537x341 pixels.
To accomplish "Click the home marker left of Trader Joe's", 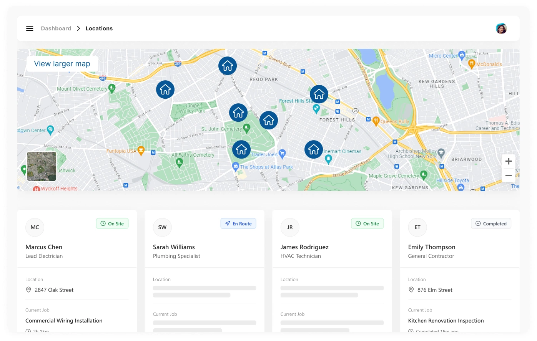I will coord(241,149).
